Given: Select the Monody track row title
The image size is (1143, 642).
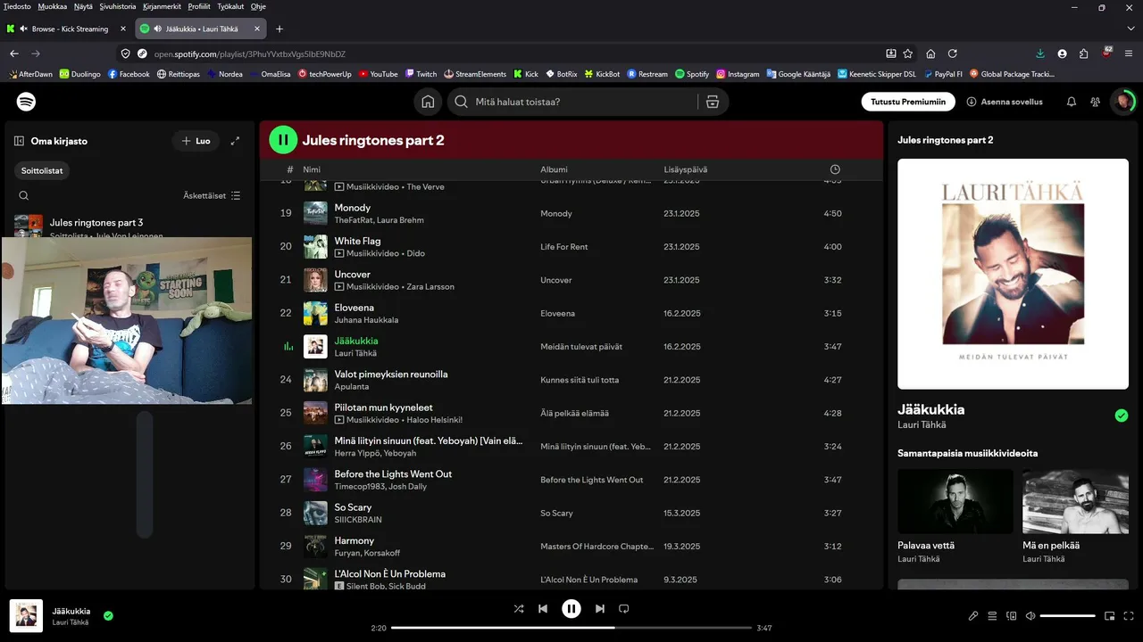Looking at the screenshot, I should [353, 208].
